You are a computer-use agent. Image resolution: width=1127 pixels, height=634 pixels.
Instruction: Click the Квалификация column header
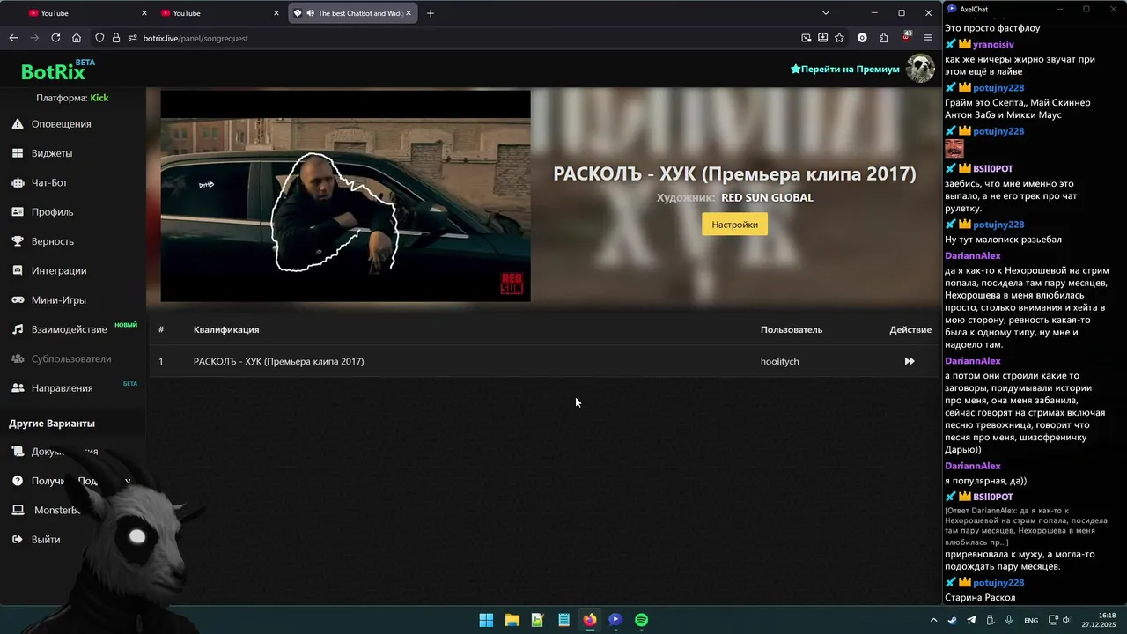(226, 329)
